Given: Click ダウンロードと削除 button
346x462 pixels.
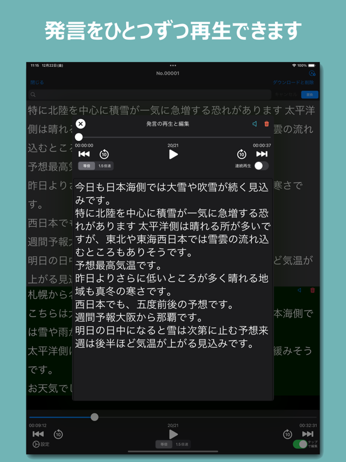Looking at the screenshot, I should [293, 82].
